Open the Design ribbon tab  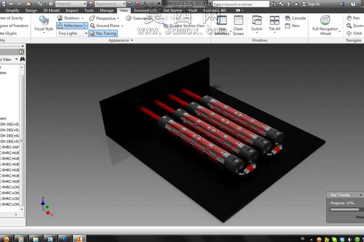point(31,10)
